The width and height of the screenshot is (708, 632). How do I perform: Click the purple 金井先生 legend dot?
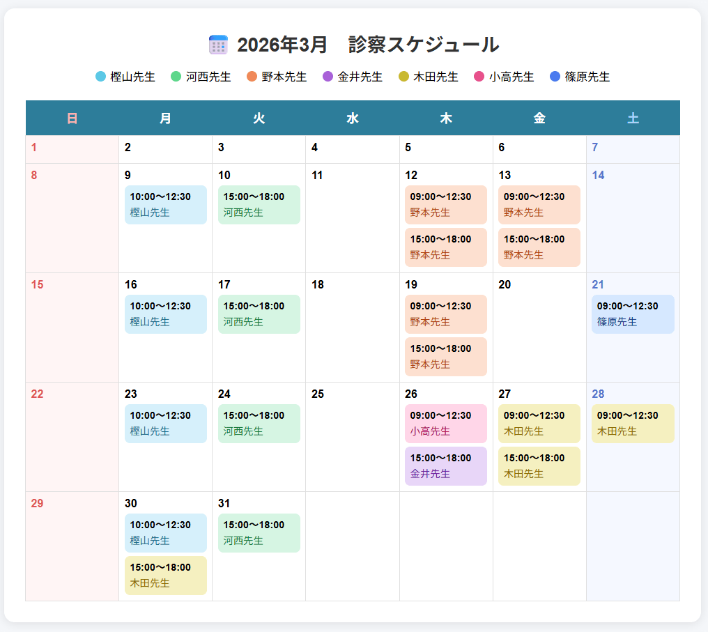[x=328, y=77]
